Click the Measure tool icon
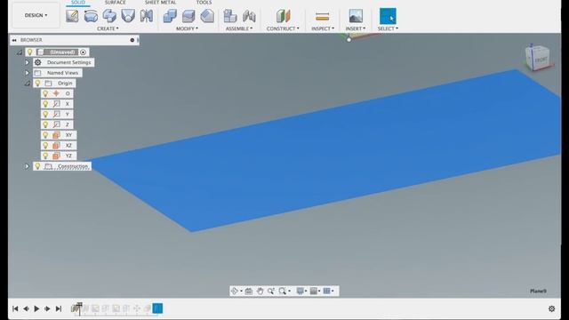Image resolution: width=569 pixels, height=320 pixels. click(322, 16)
